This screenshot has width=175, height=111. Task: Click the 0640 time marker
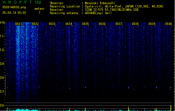[x=169, y=24]
